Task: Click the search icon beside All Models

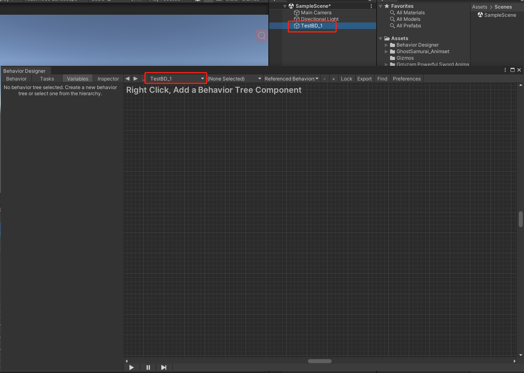Action: click(392, 19)
